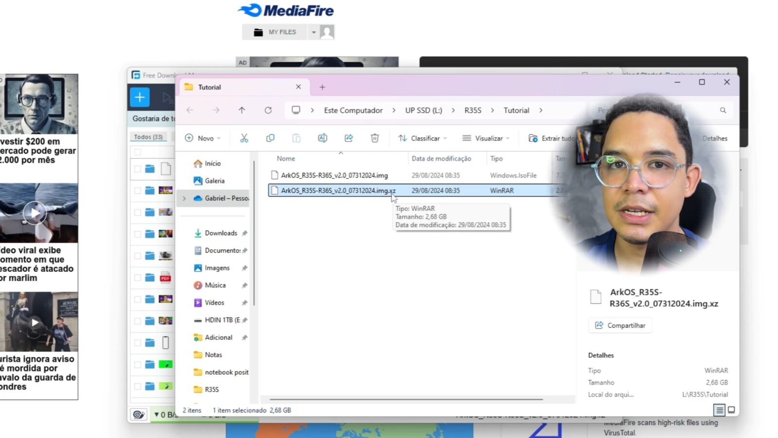Viewport: 778px width, 438px height.
Task: Toggle the select-all checkbox under Todos tab
Action: (x=138, y=152)
